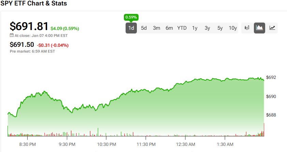The height and width of the screenshot is (152, 287).
Task: Switch chart to 5d range
Action: click(144, 28)
